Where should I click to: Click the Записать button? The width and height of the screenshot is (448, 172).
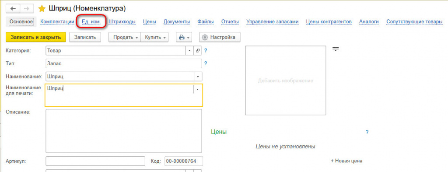pyautogui.click(x=85, y=37)
